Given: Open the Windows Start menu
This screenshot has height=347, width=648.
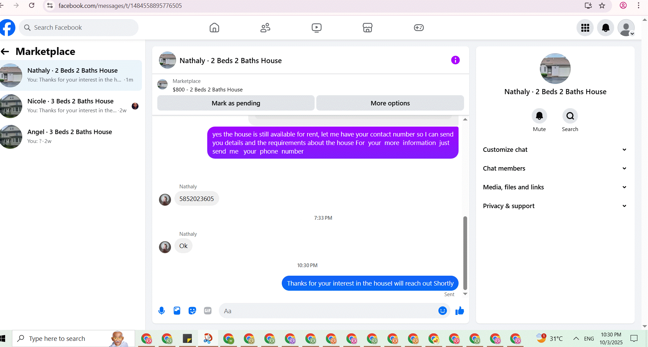Looking at the screenshot, I should 3,338.
